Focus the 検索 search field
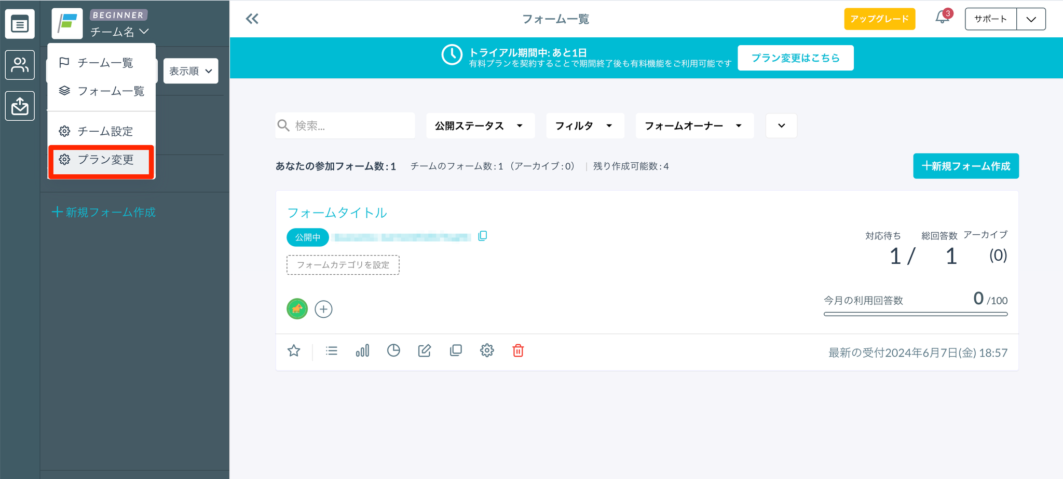 (x=345, y=125)
